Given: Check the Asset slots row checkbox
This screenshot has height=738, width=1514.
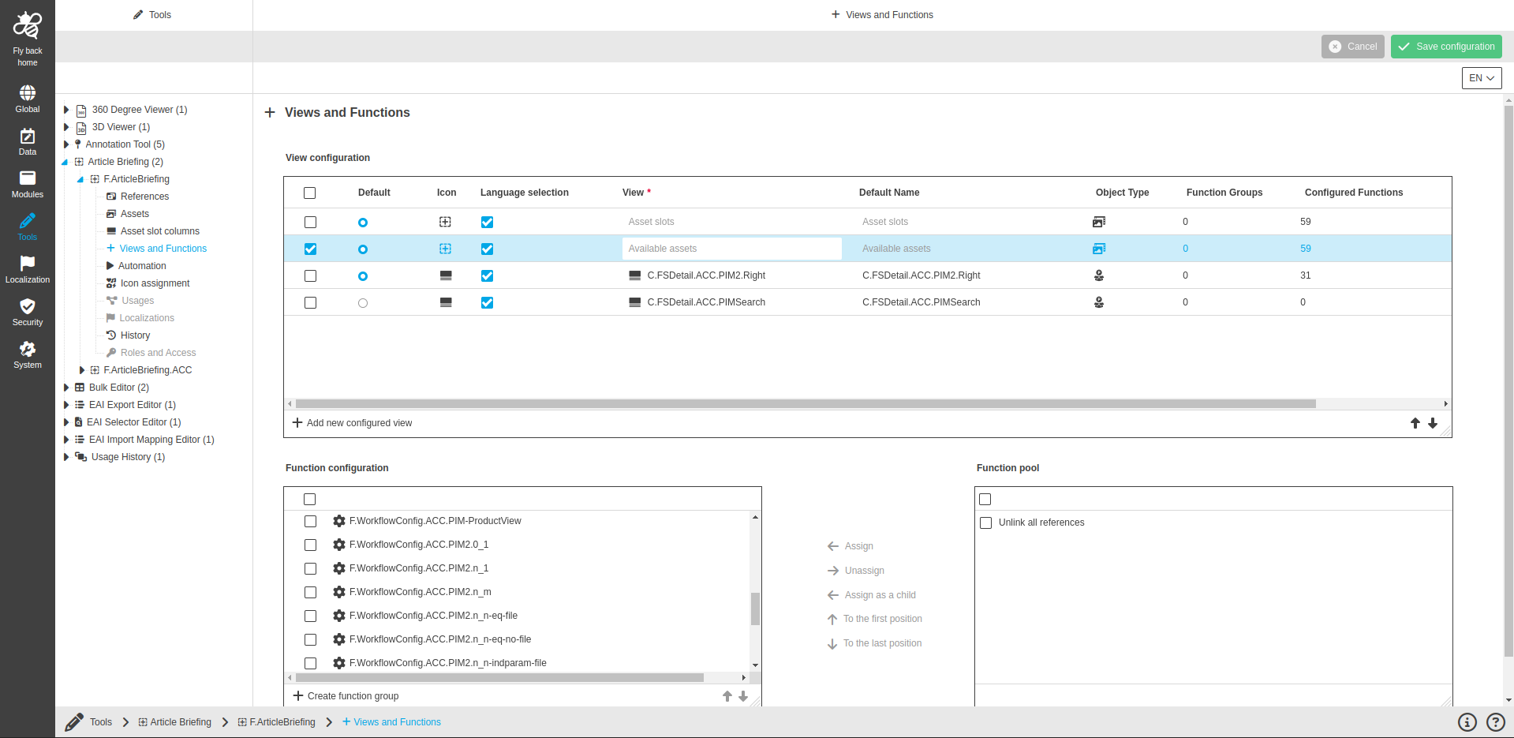Looking at the screenshot, I should pyautogui.click(x=310, y=223).
